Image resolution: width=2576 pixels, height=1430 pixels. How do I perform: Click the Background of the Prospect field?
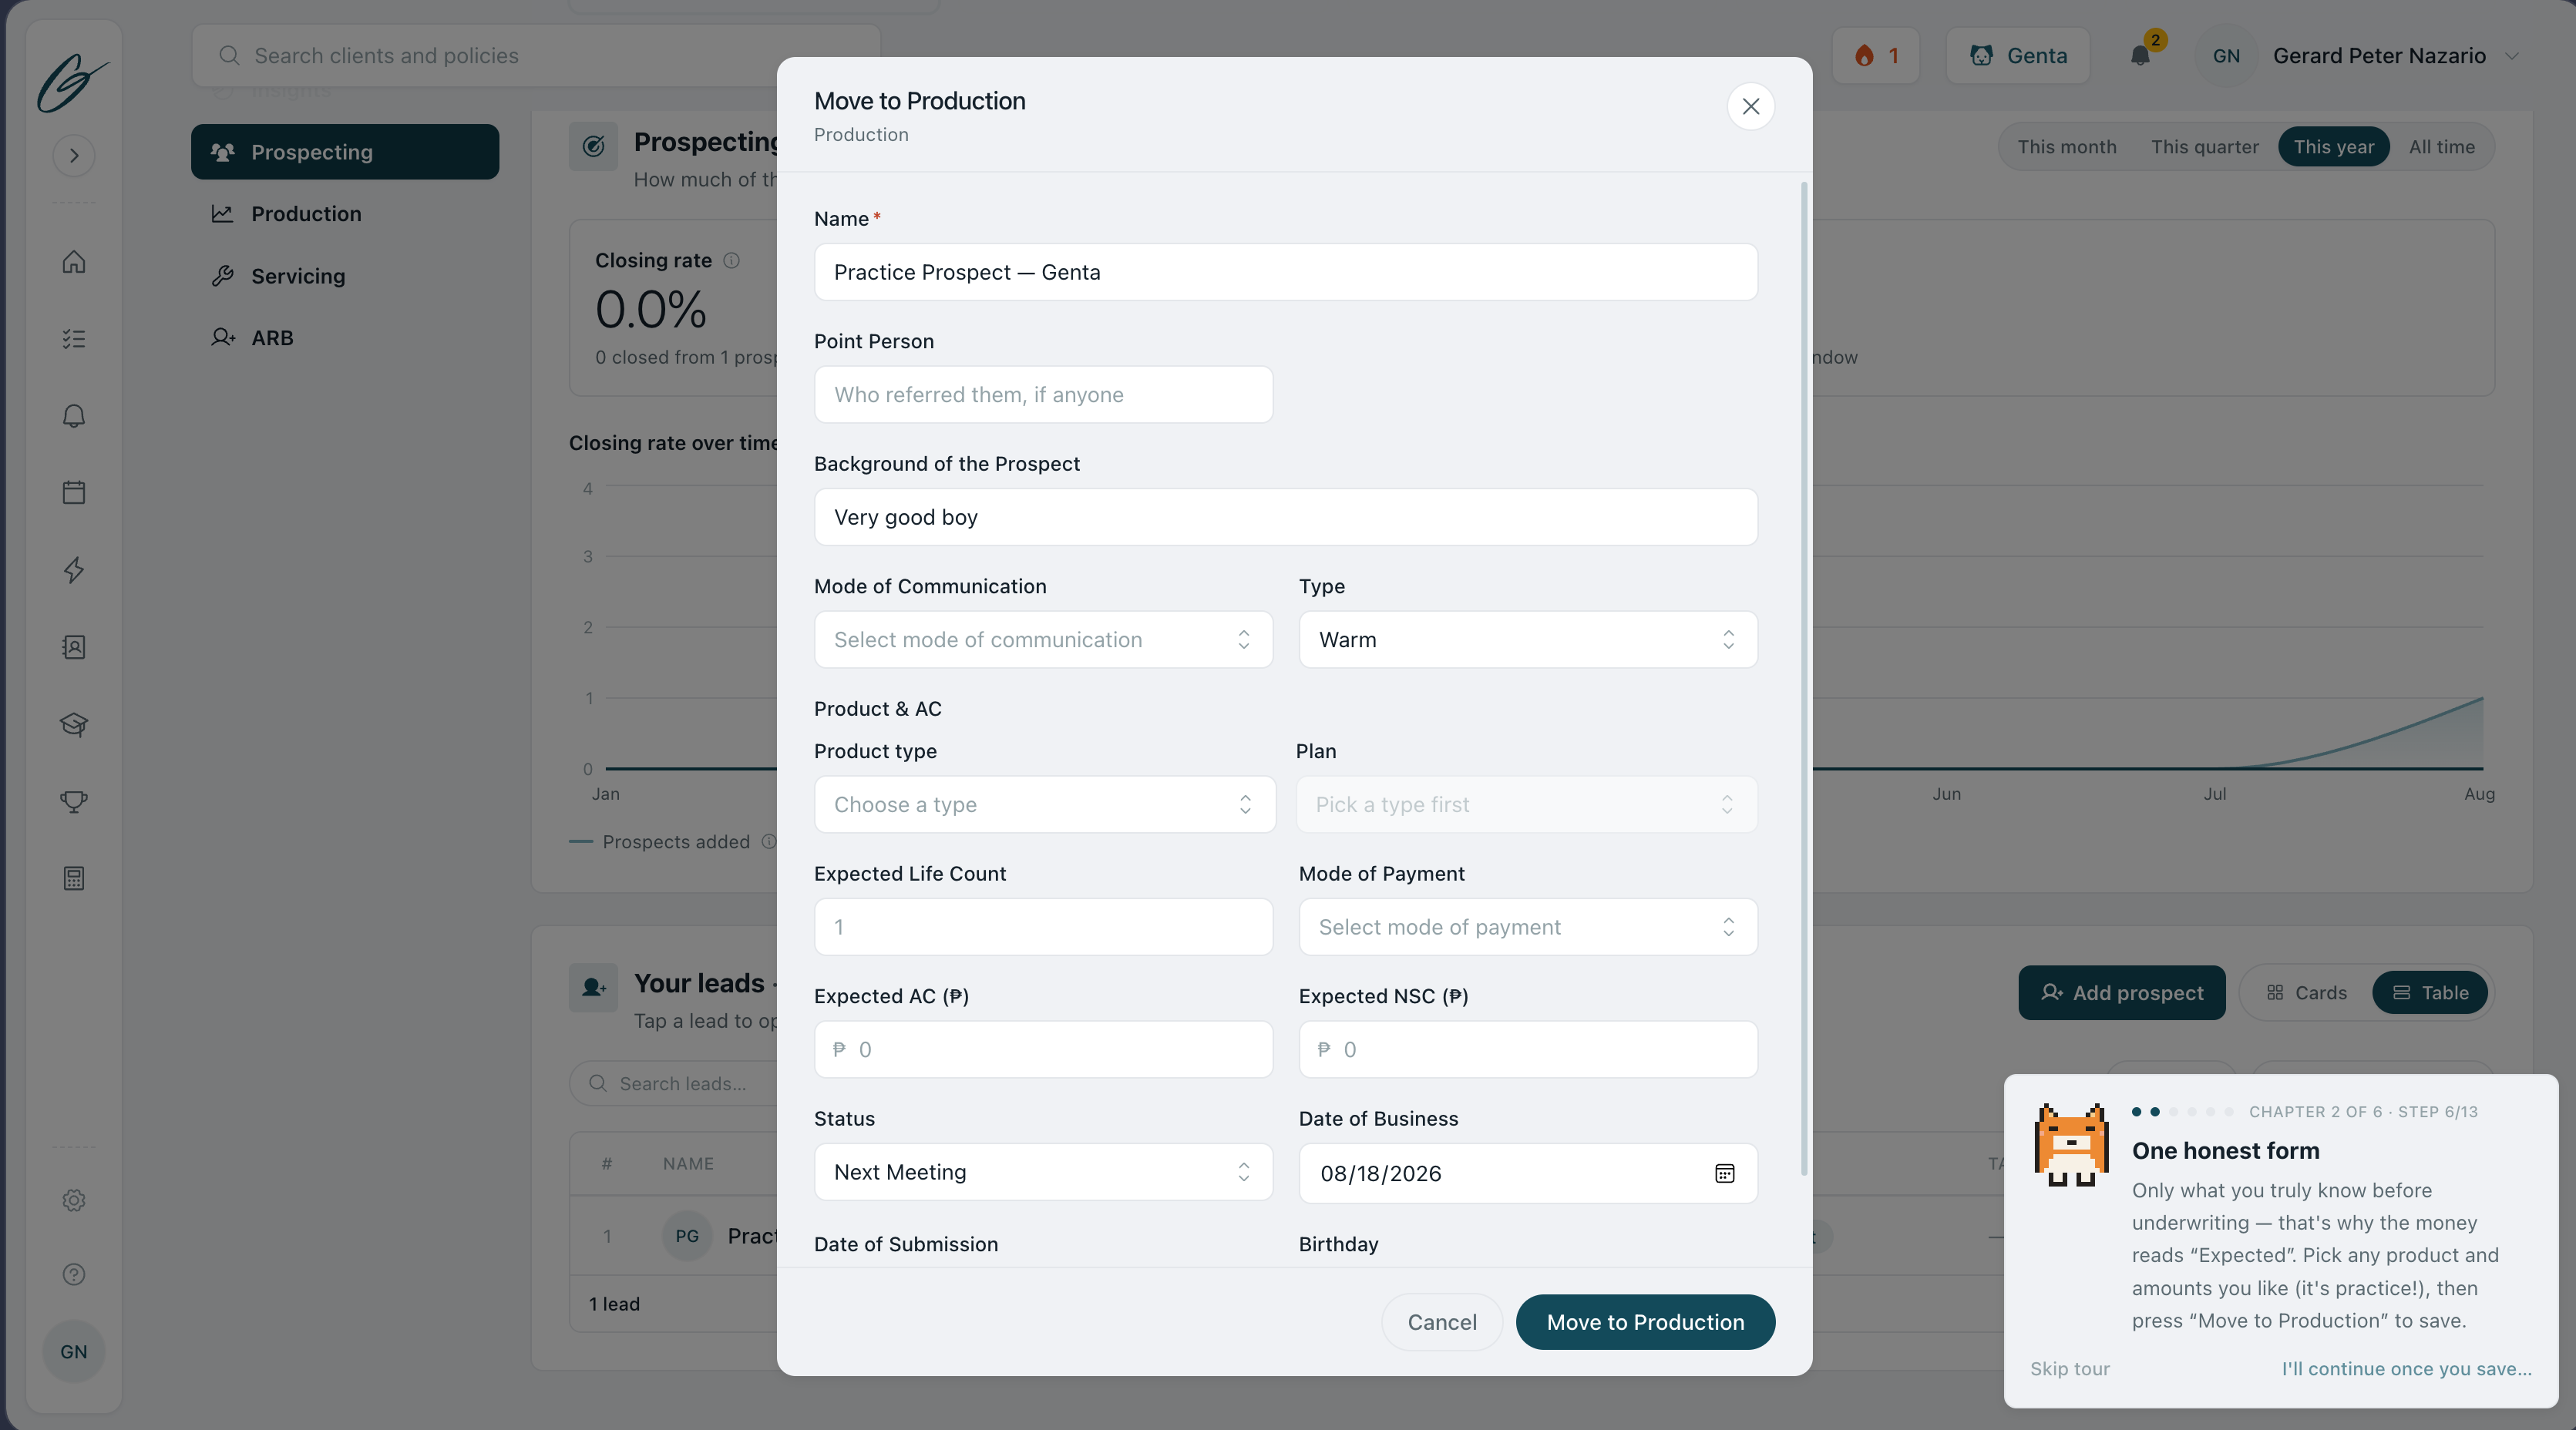pyautogui.click(x=1286, y=518)
